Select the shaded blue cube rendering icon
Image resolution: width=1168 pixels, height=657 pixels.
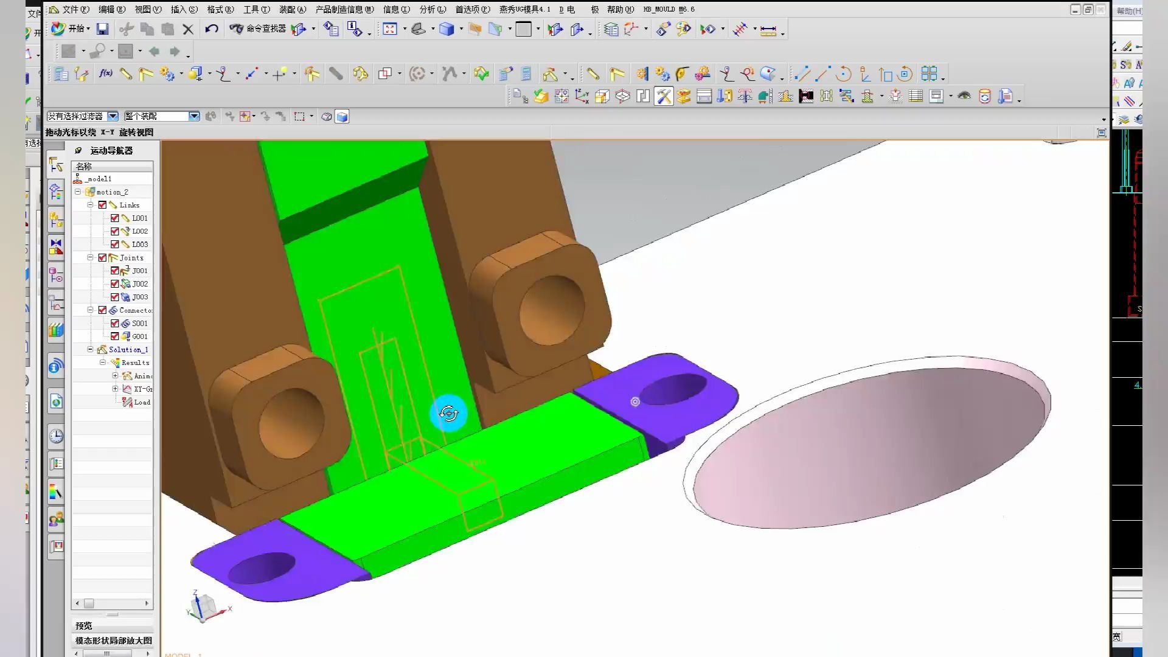click(x=447, y=29)
